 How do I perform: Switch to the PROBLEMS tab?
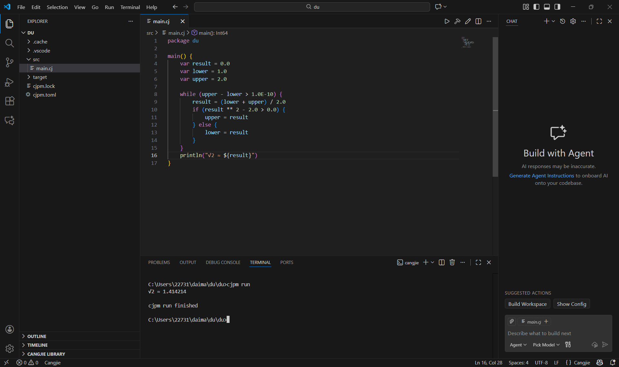[x=159, y=262]
